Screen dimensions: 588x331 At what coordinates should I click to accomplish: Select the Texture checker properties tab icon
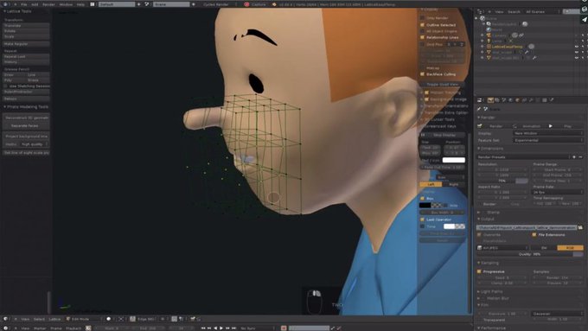[x=545, y=100]
